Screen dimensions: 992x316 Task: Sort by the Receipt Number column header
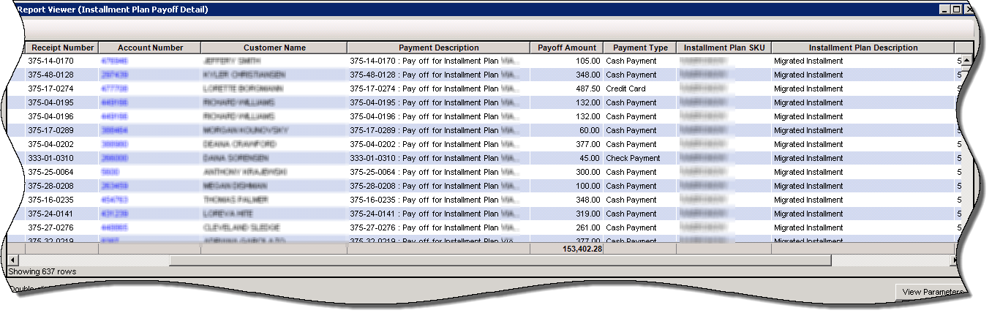click(x=62, y=48)
